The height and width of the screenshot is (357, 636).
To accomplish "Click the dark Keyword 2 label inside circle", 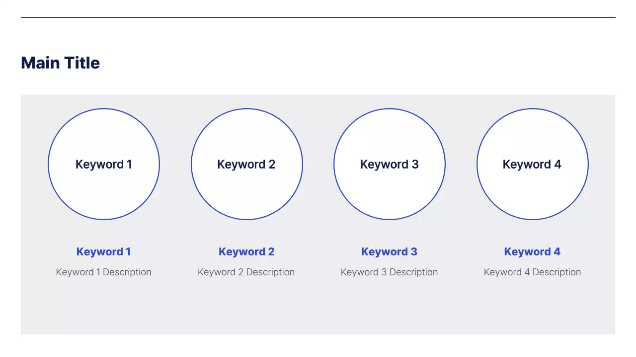I will (x=246, y=165).
